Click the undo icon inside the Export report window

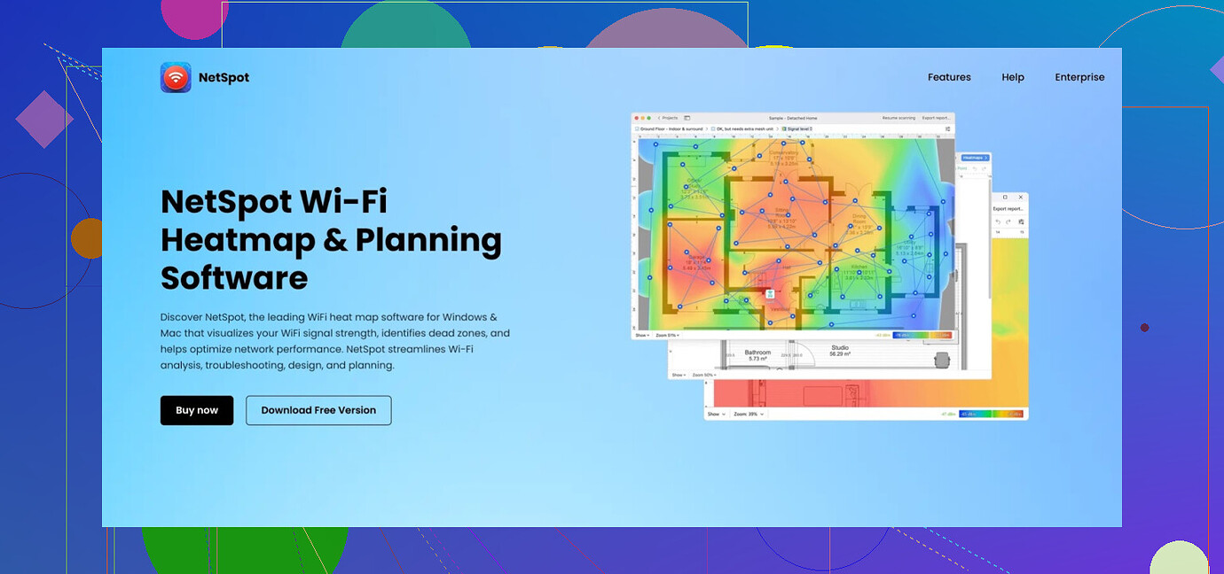998,221
